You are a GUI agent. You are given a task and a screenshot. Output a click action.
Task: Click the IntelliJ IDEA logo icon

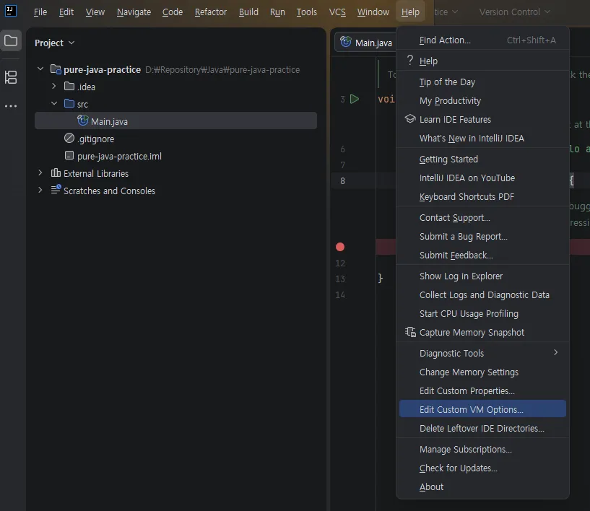11,11
